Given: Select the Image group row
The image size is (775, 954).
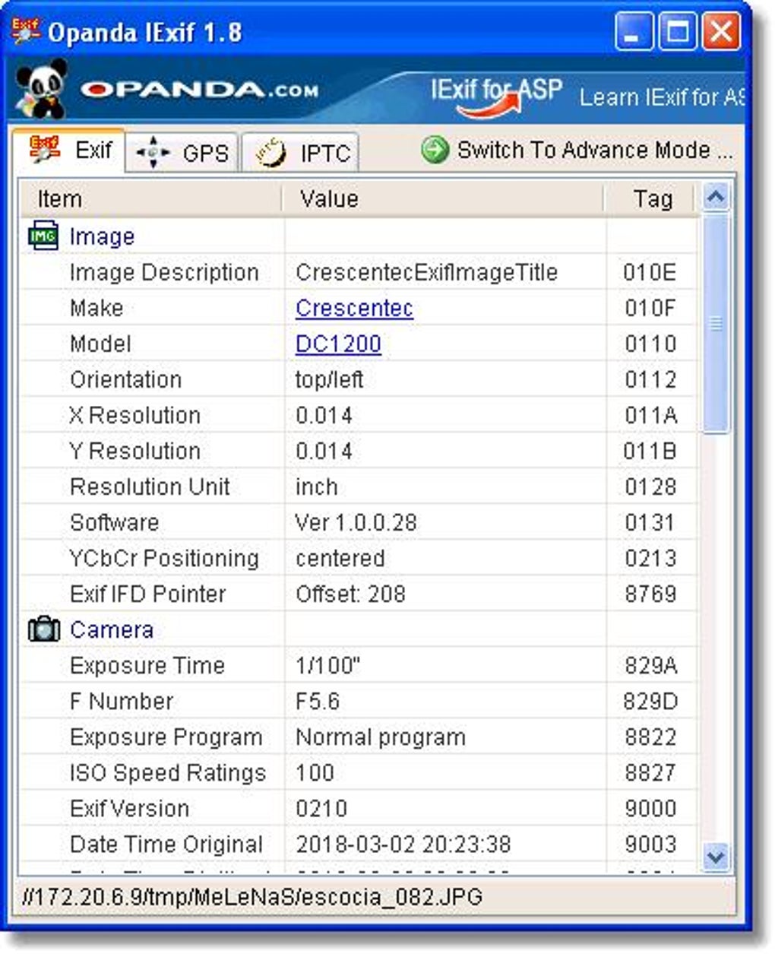Looking at the screenshot, I should pyautogui.click(x=358, y=236).
